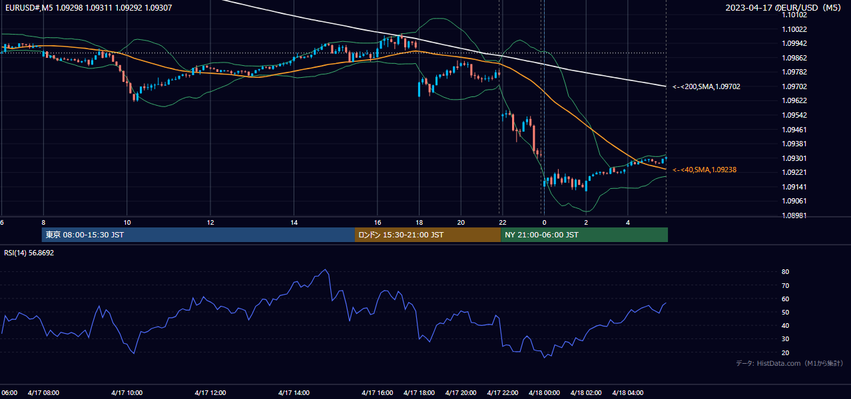Select the 40 SMA 1.09238 label

[x=704, y=170]
